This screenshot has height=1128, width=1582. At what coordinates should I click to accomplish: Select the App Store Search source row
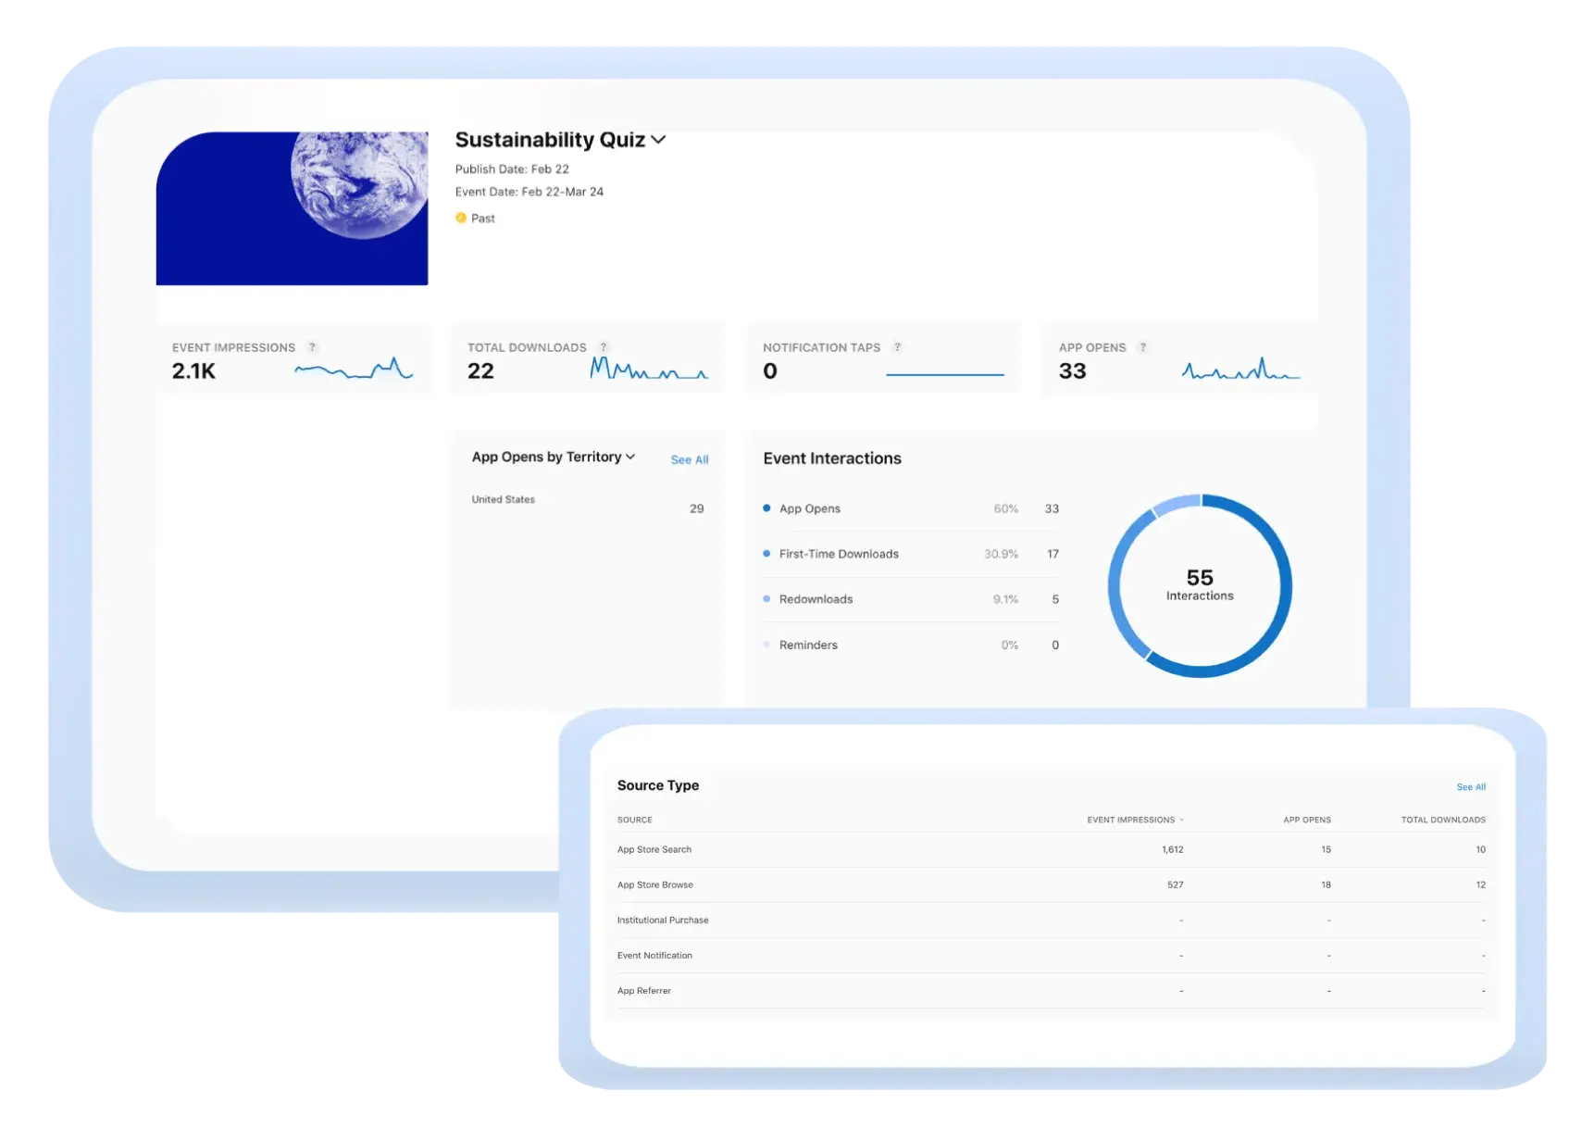pyautogui.click(x=1051, y=849)
